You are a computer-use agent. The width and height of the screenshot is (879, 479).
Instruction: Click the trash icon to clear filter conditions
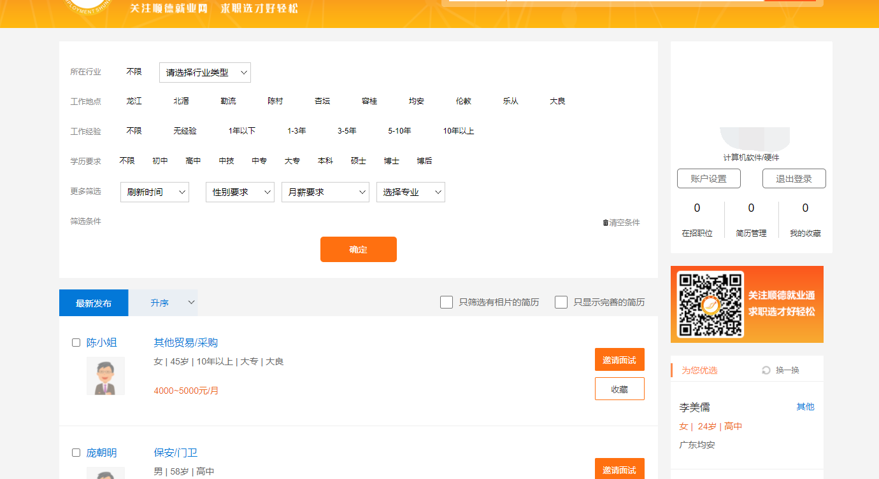click(605, 223)
